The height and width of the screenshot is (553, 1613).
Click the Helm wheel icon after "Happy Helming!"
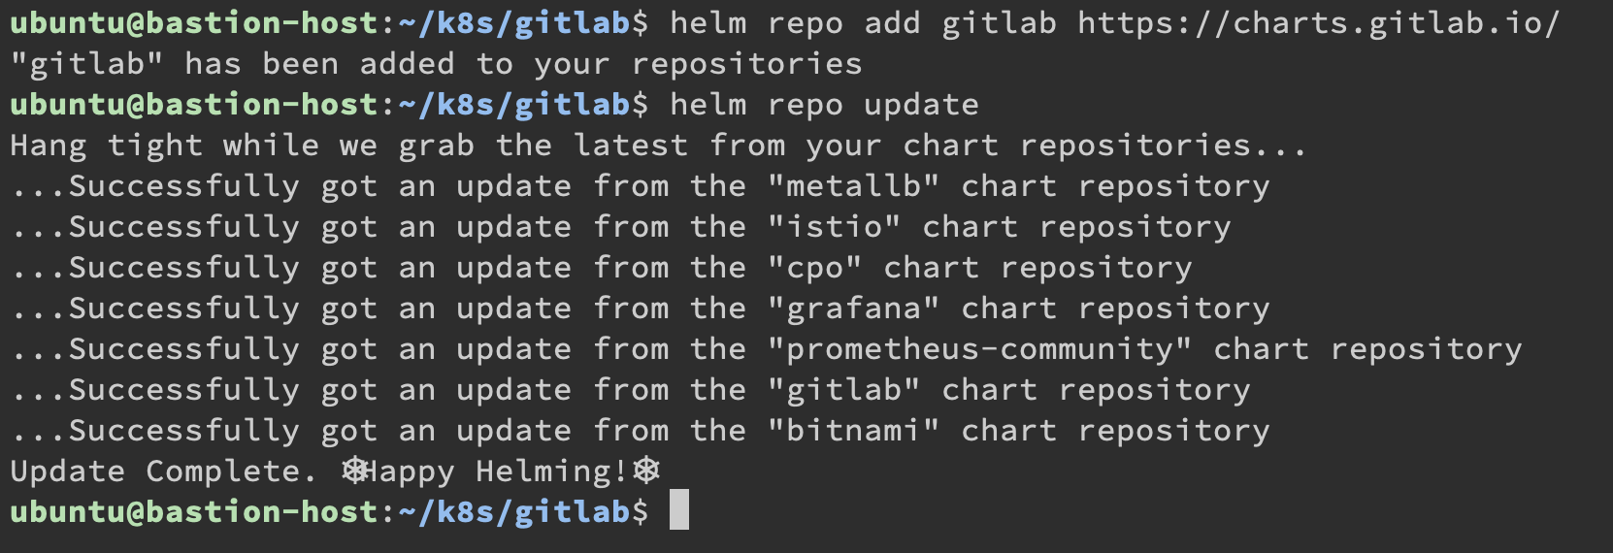[646, 472]
